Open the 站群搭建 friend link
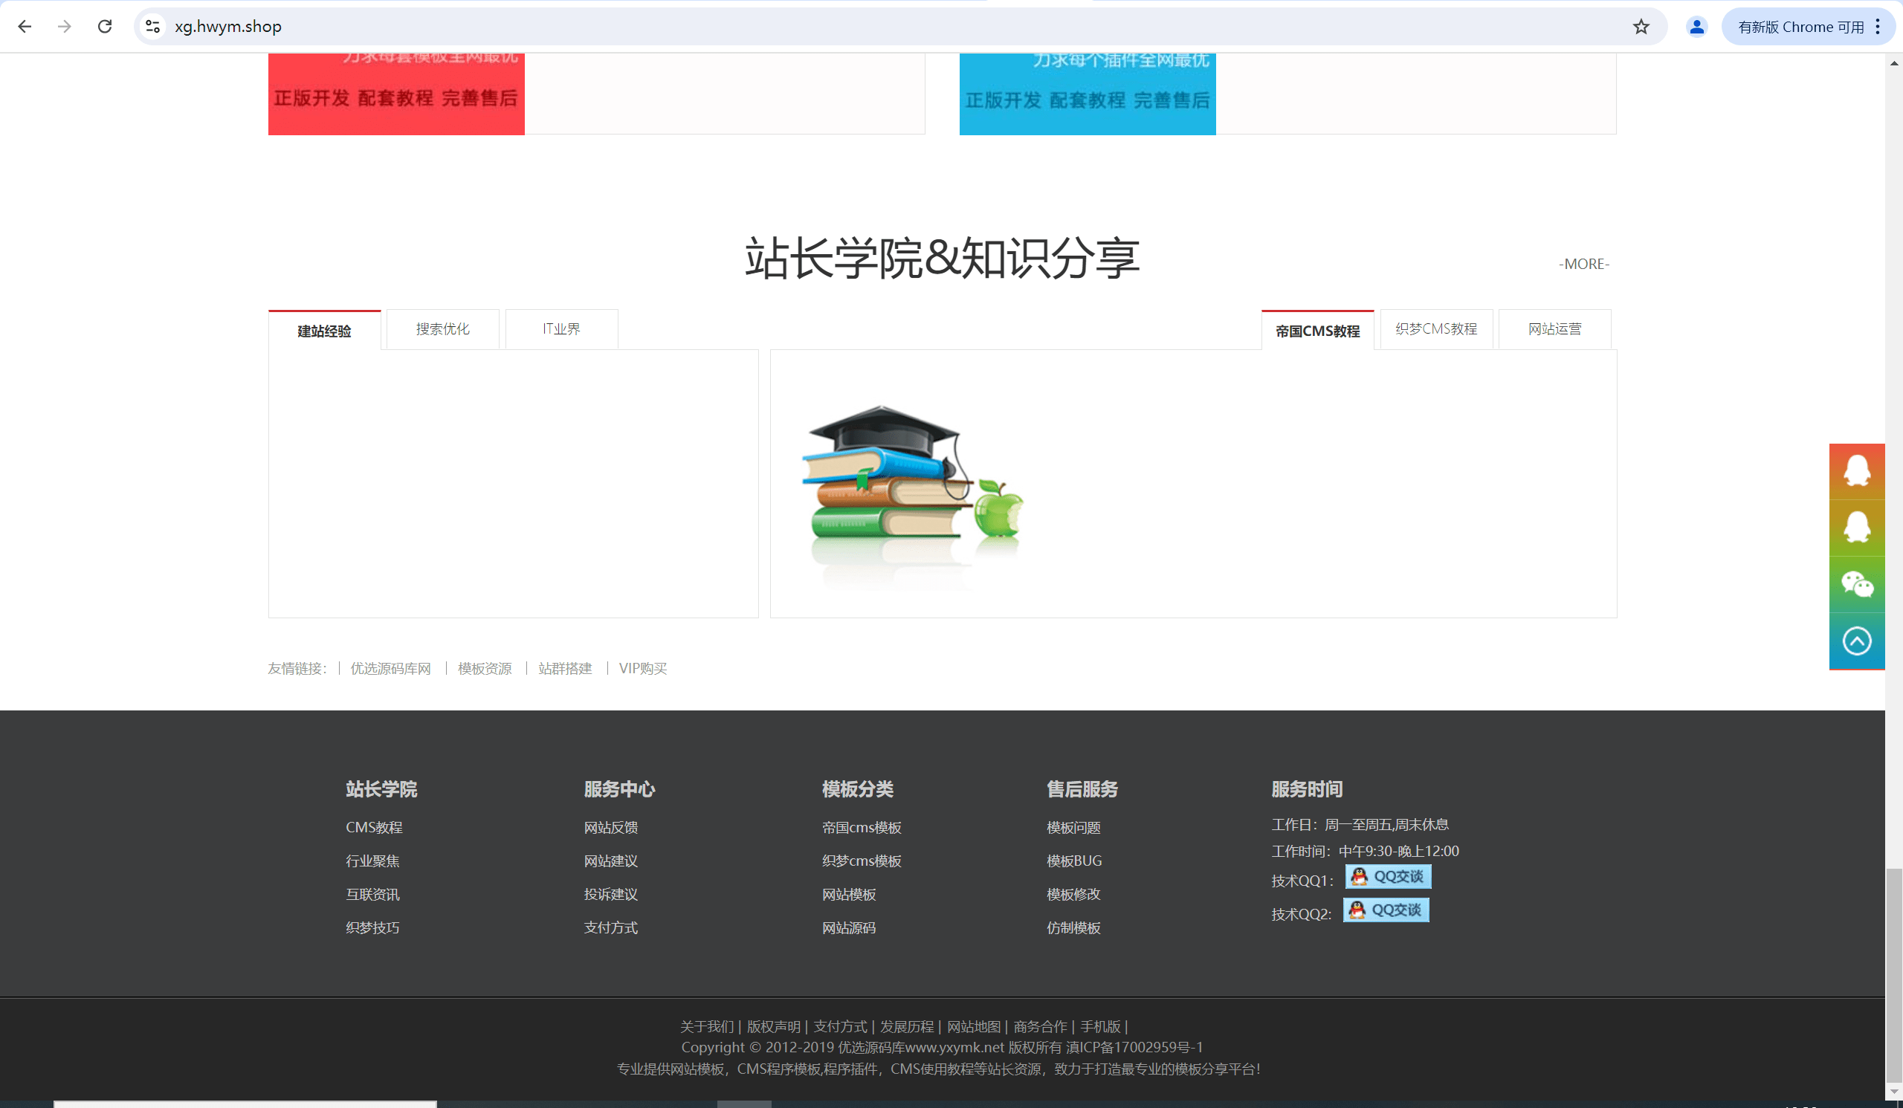 tap(565, 668)
